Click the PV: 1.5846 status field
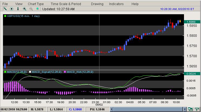 97,109
